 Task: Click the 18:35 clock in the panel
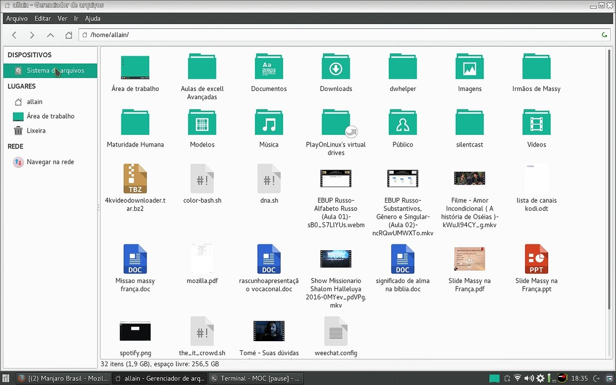pyautogui.click(x=580, y=379)
